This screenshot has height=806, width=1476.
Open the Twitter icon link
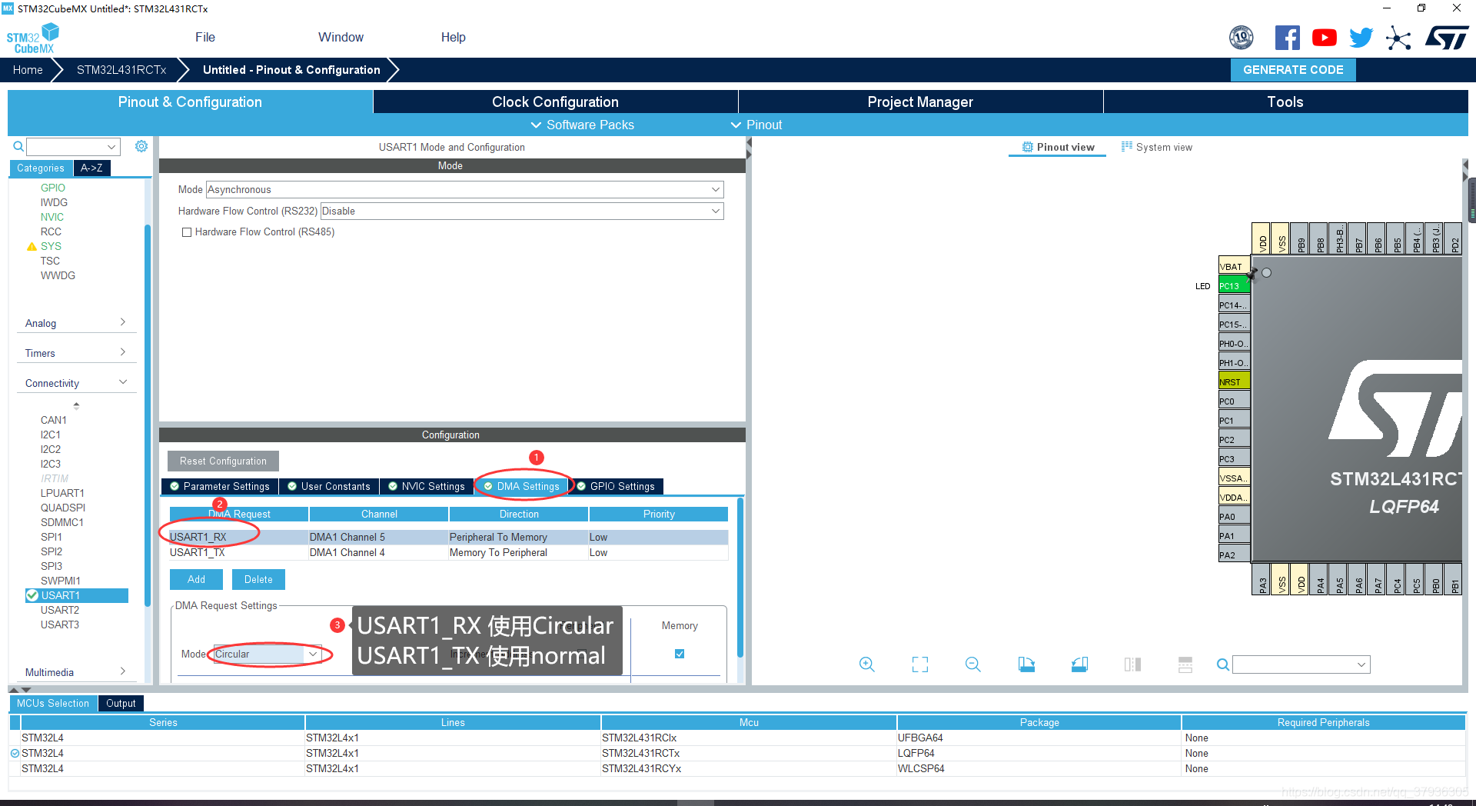1361,38
